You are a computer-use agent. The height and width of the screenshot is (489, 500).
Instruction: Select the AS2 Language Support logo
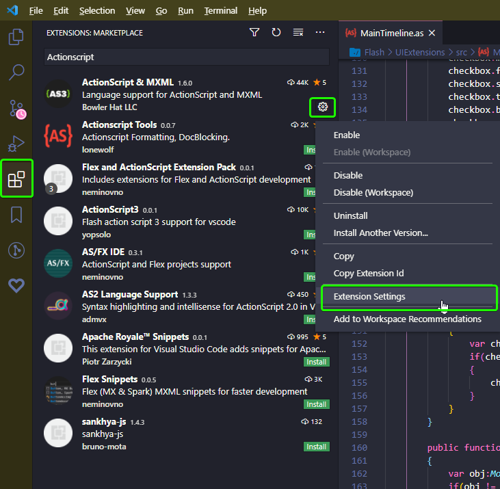58,306
